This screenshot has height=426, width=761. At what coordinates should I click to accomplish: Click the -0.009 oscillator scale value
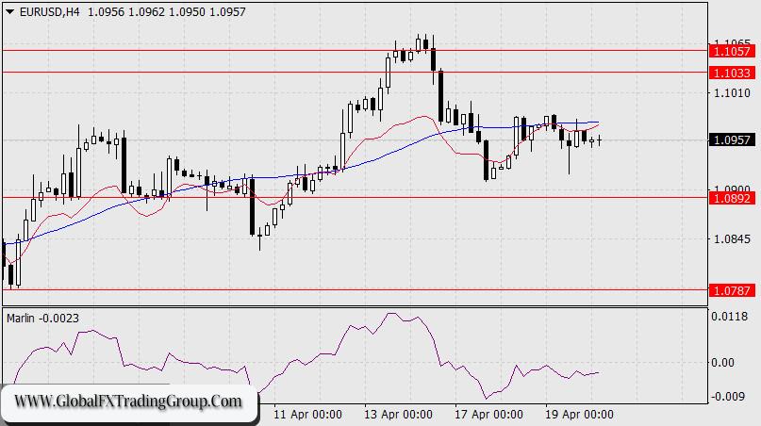[x=728, y=397]
